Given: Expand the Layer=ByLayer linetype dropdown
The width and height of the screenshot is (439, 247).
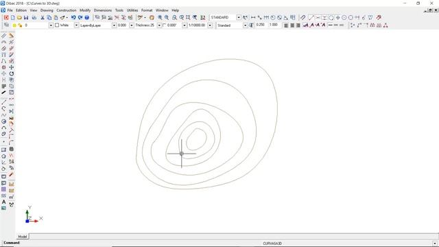Looking at the screenshot, I should 114,25.
